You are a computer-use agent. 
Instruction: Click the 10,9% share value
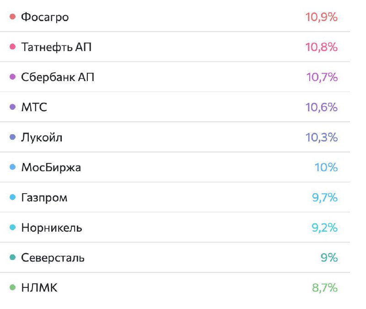point(322,17)
